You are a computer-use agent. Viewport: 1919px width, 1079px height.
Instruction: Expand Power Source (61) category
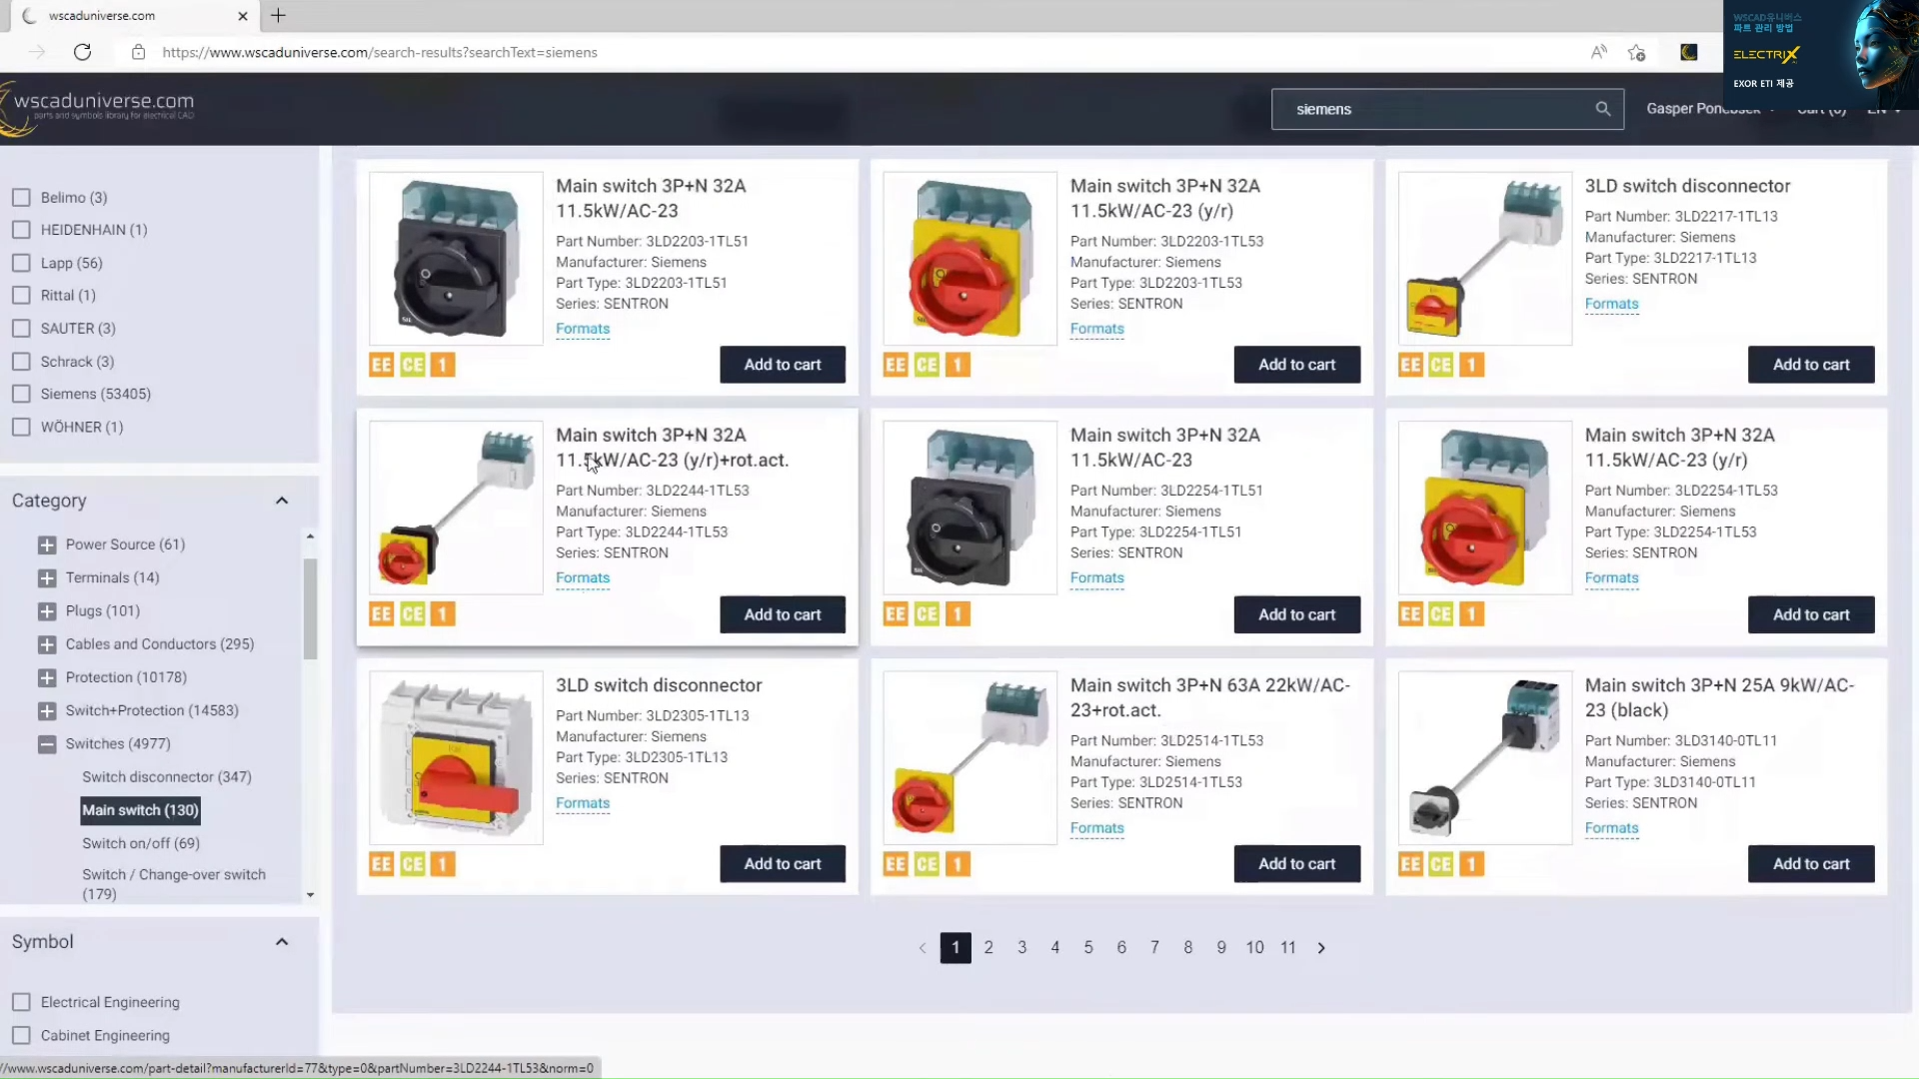click(x=47, y=545)
